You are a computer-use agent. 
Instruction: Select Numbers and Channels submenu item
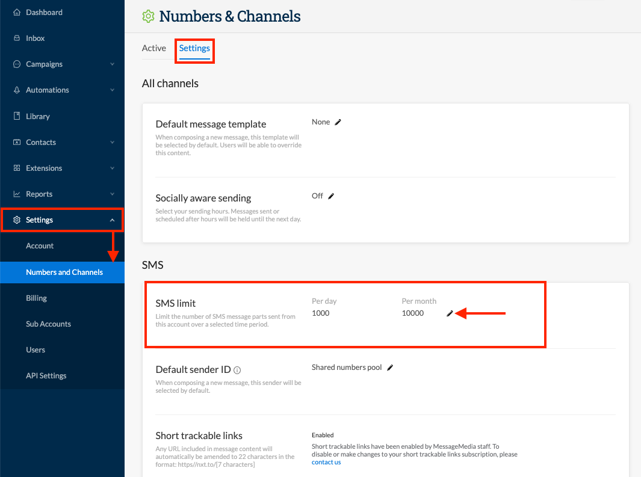coord(62,272)
